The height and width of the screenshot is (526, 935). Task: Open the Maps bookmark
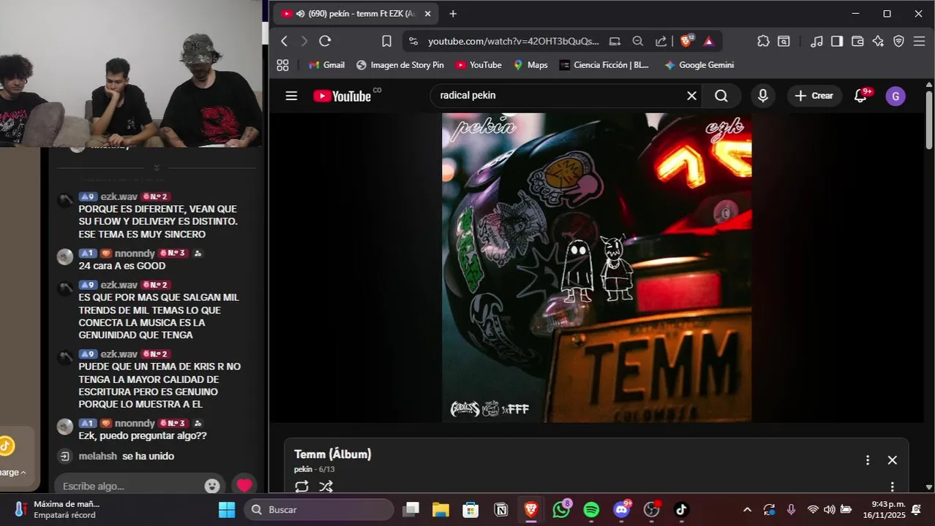tap(530, 65)
